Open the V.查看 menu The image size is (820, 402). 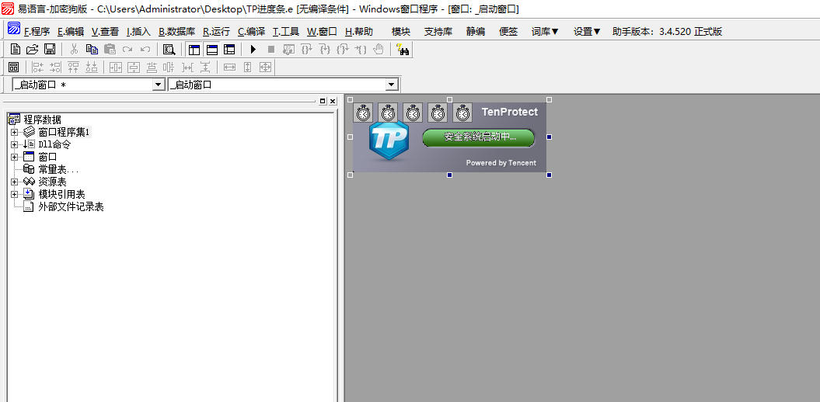[105, 31]
